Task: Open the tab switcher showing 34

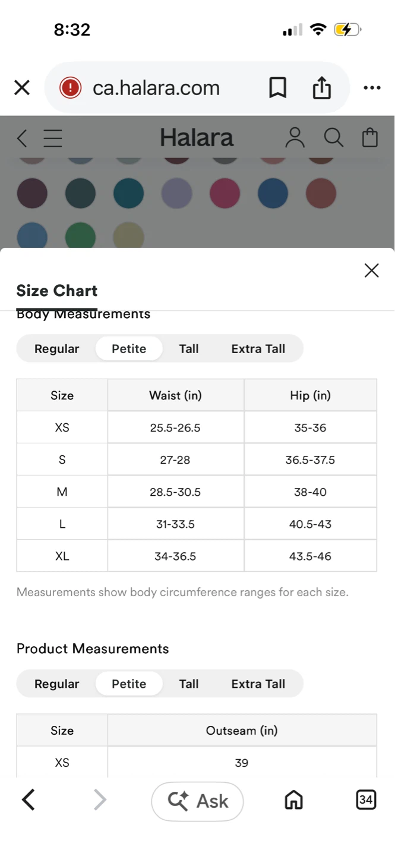Action: pos(366,800)
